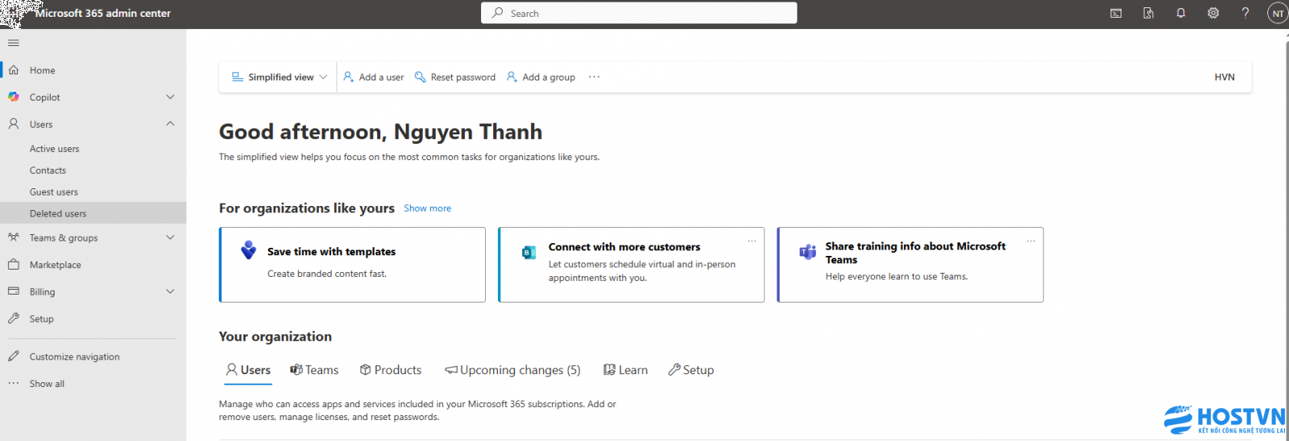Click the Show all ellipsis icon
The image size is (1289, 441).
[14, 383]
